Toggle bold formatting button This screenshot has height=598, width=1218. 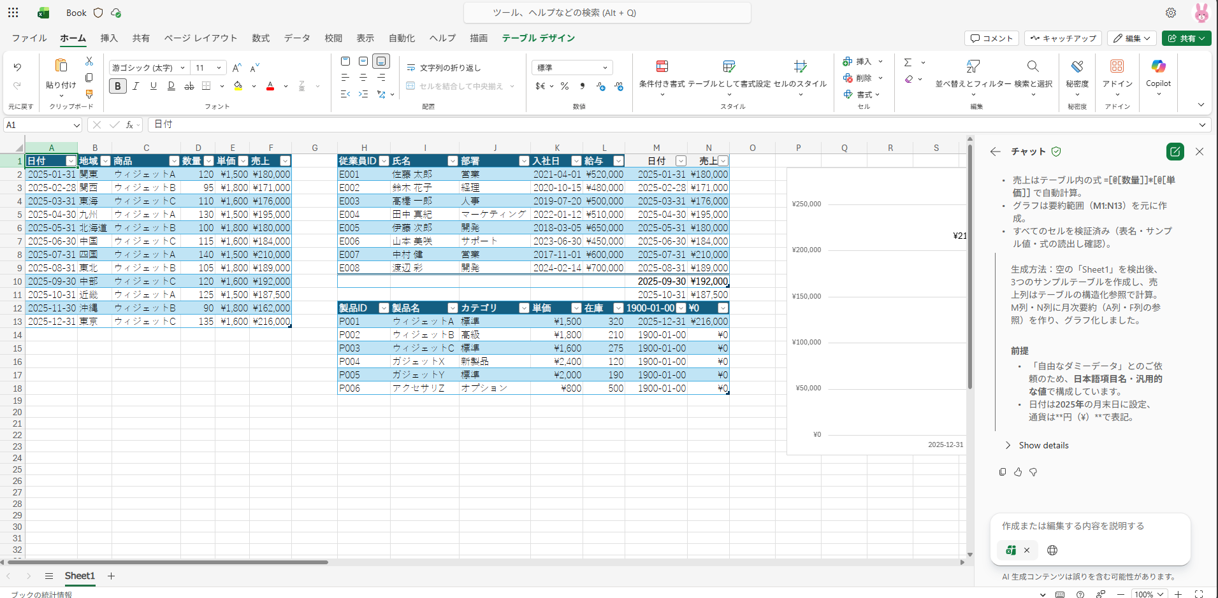tap(117, 86)
